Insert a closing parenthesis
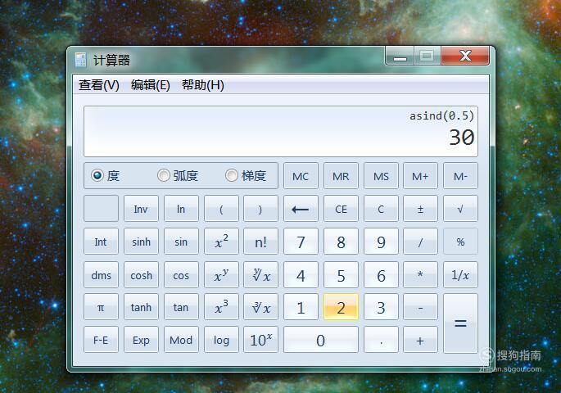The image size is (561, 393). [260, 209]
